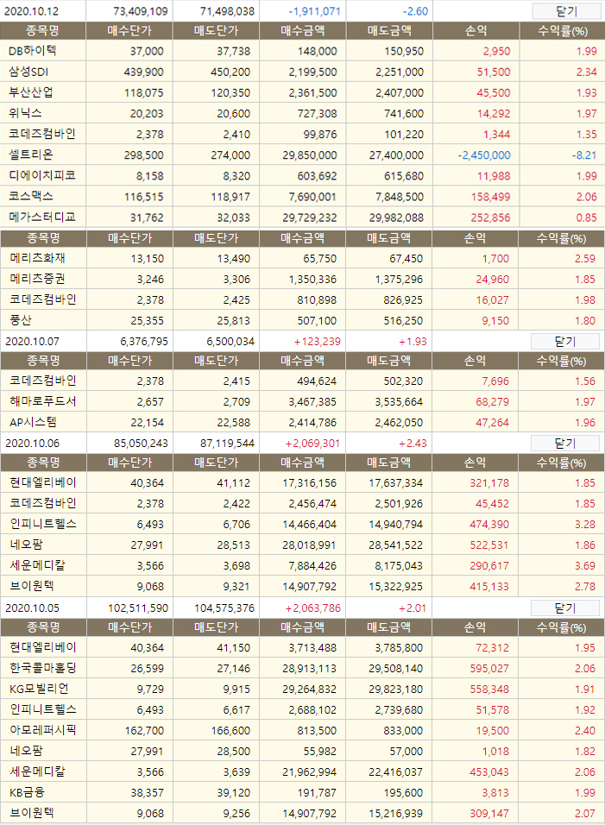Select the 450,200 sell price for 삼성SDI
The image size is (605, 825).
pyautogui.click(x=230, y=72)
